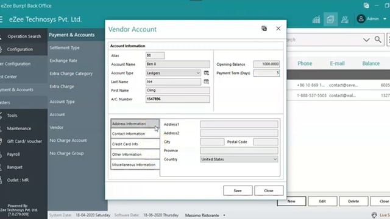
Task: Select the Account menu item
Action: (x=57, y=114)
